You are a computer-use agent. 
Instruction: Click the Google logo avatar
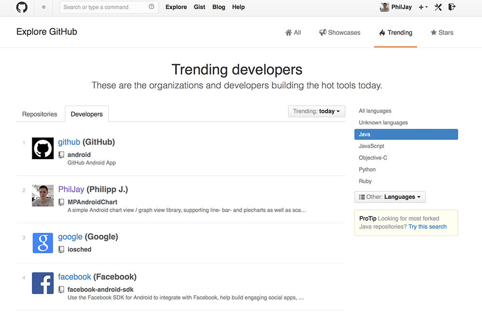coord(43,243)
